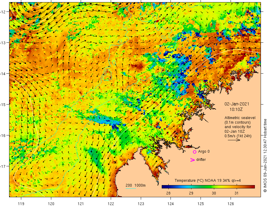This screenshot has height=206, width=267.
Task: Click longitude axis label 120
Action: pyautogui.click(x=51, y=204)
